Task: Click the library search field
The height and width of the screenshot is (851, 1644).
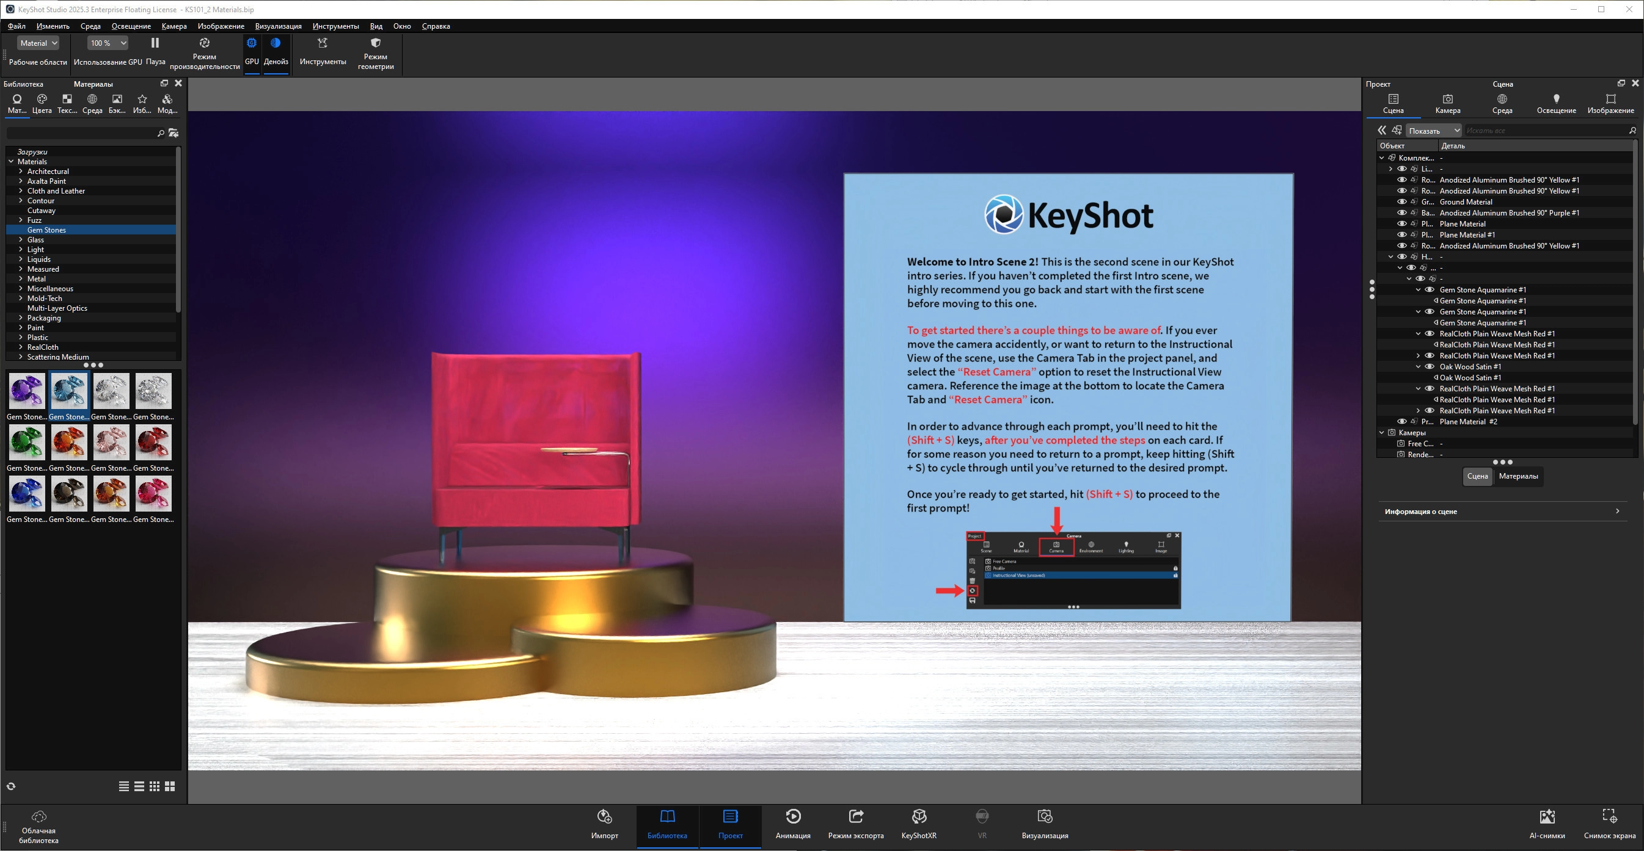Action: [x=80, y=132]
